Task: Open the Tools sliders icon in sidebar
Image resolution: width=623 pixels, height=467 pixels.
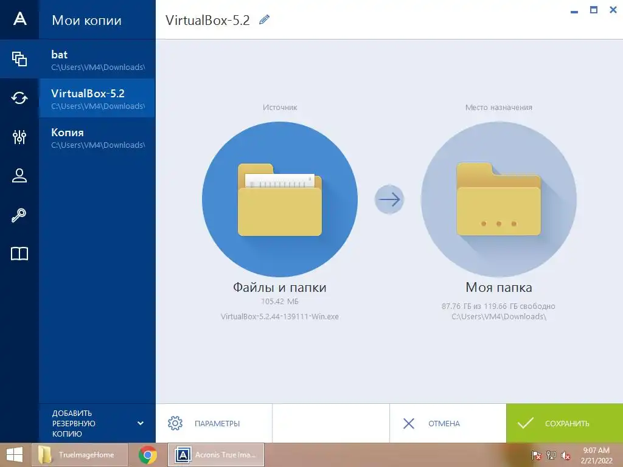Action: (19, 137)
